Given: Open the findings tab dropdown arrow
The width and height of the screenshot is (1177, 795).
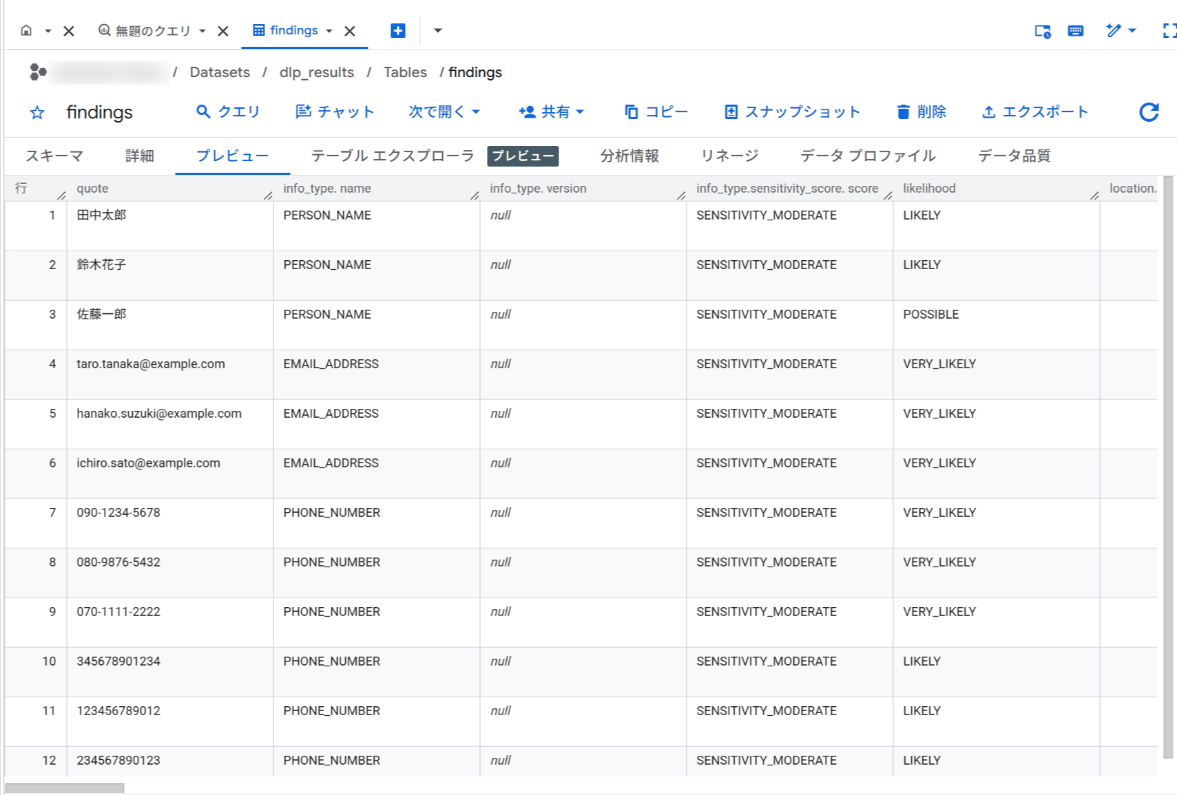Looking at the screenshot, I should [x=329, y=31].
